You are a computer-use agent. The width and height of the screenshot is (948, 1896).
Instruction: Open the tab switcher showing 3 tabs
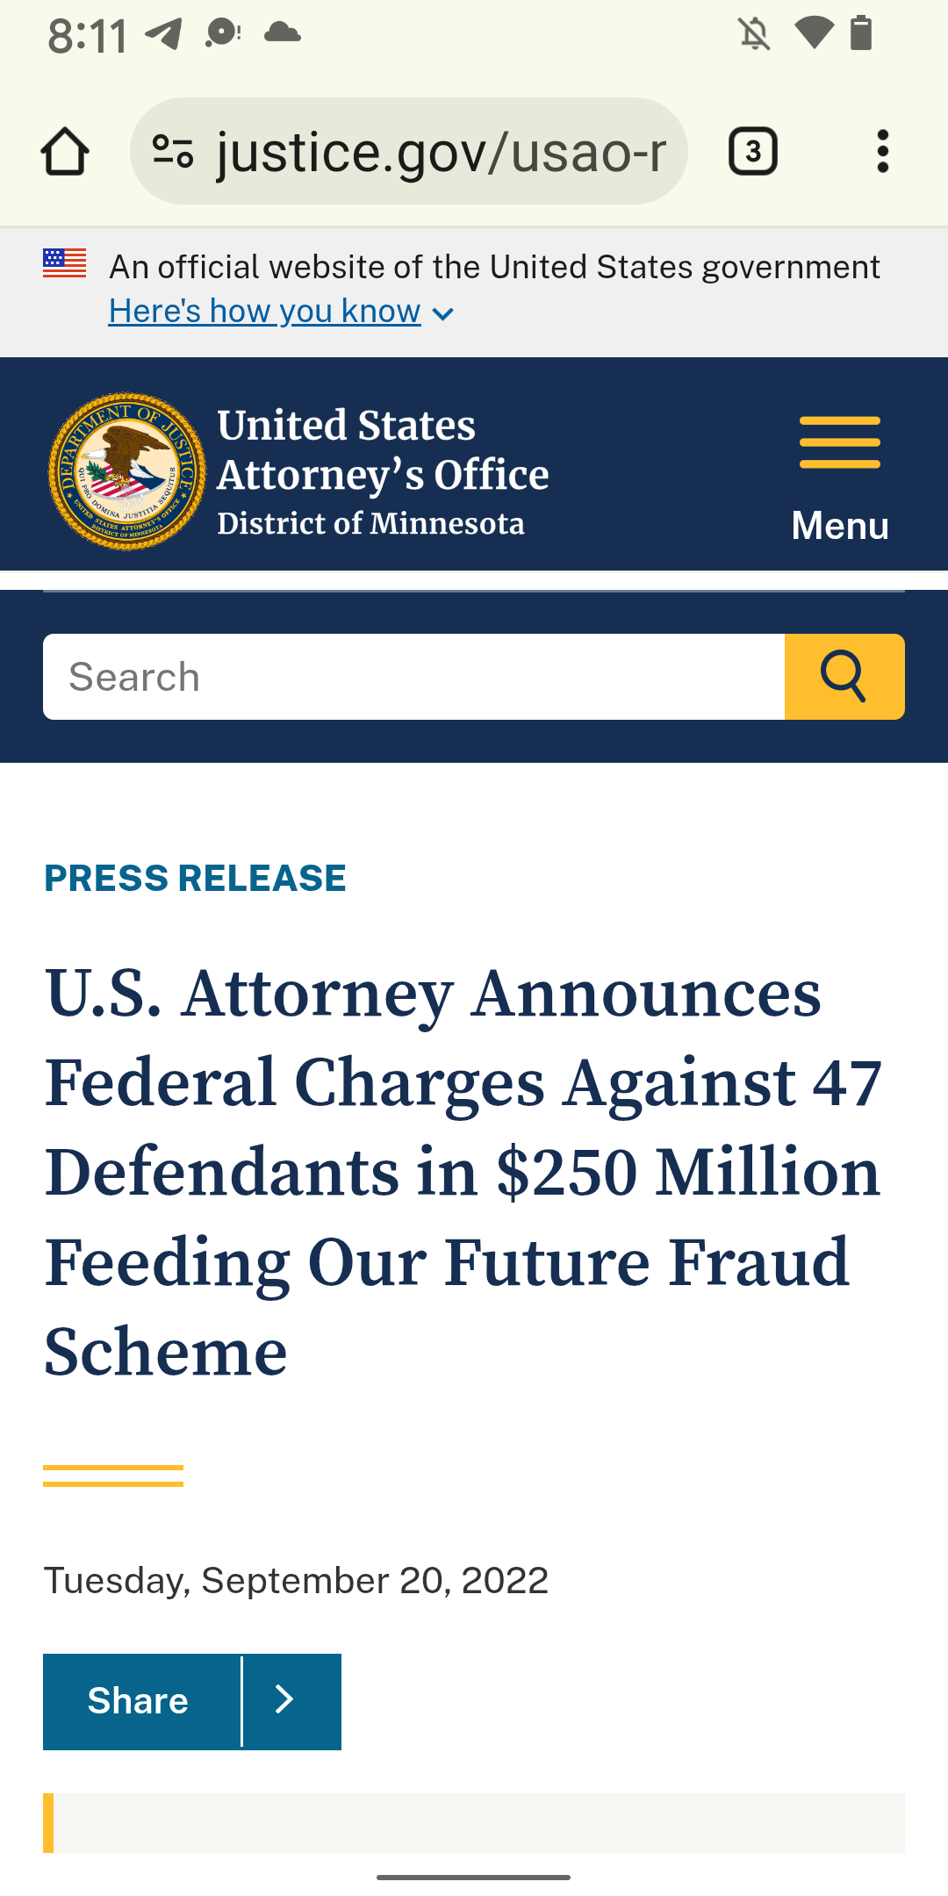click(752, 152)
